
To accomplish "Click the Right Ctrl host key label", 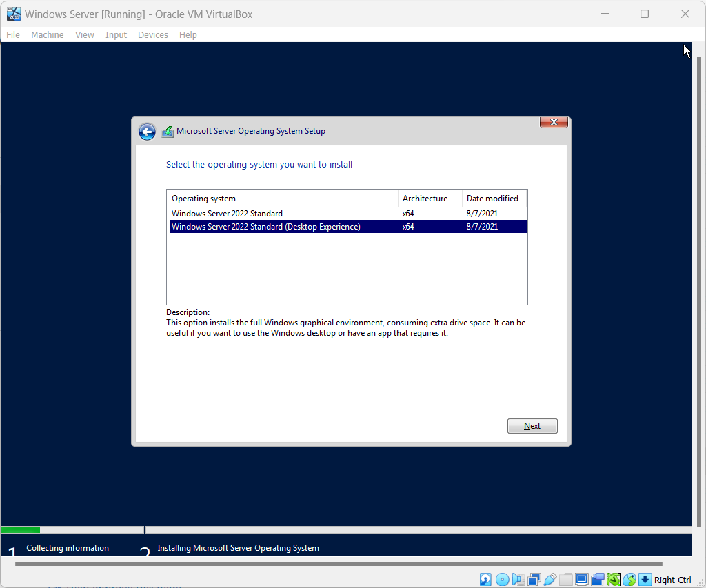I will pos(673,580).
